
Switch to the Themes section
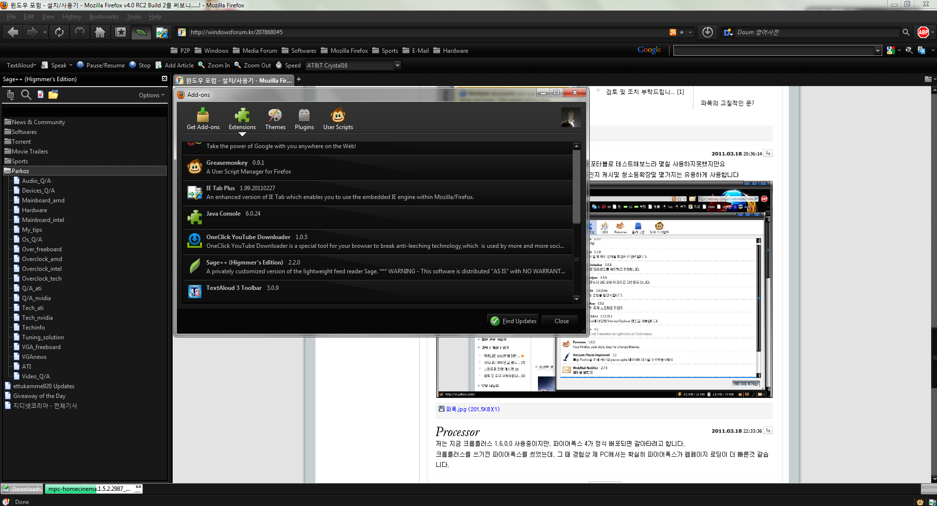(275, 119)
